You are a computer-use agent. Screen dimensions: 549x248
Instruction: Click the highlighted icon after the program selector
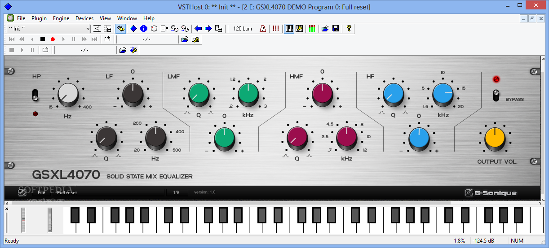pyautogui.click(x=120, y=29)
